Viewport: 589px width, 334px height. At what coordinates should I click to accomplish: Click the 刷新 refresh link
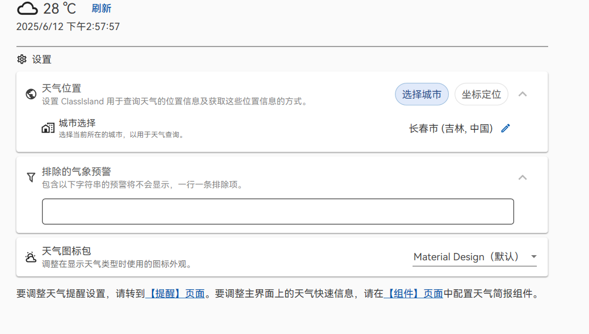[x=102, y=9]
